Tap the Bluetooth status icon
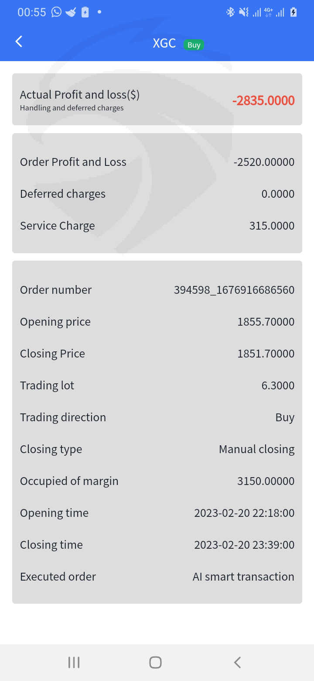This screenshot has width=314, height=681. (230, 12)
